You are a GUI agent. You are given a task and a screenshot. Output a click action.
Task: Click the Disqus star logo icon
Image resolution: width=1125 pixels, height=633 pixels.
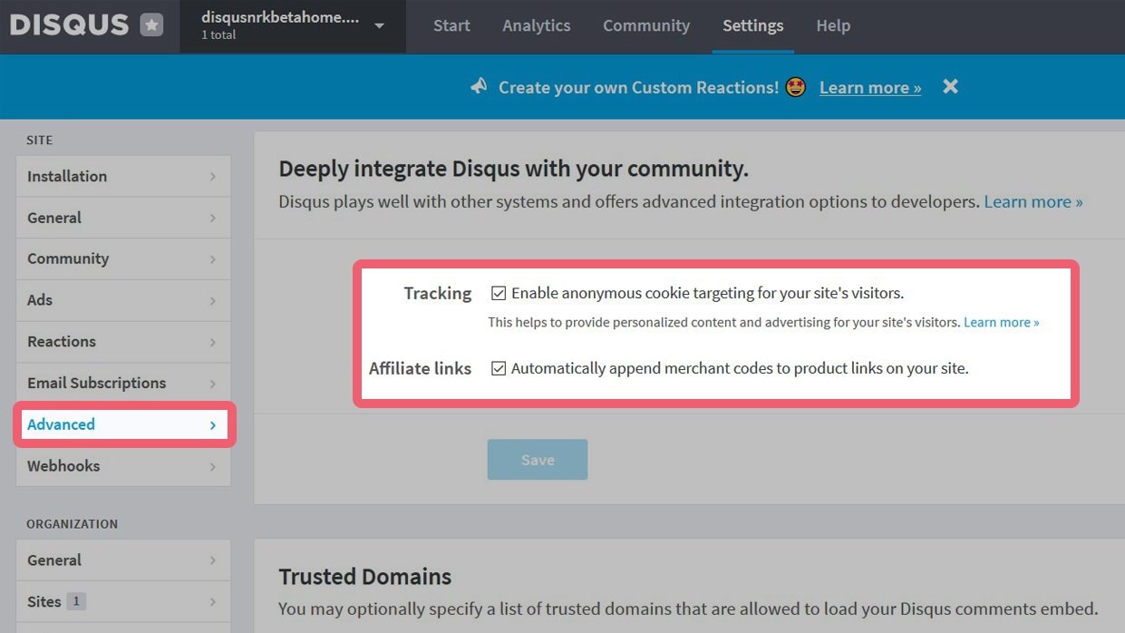point(151,25)
